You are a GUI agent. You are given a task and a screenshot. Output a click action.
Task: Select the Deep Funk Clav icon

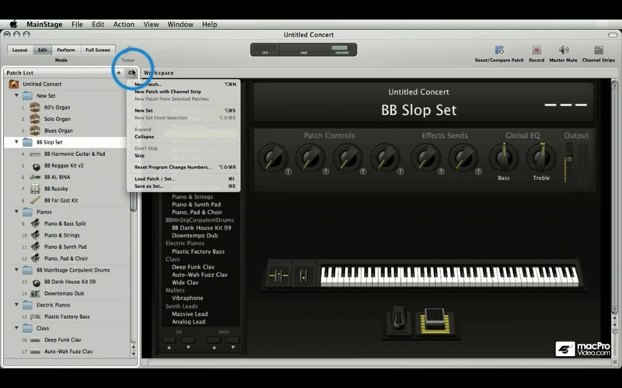click(35, 340)
